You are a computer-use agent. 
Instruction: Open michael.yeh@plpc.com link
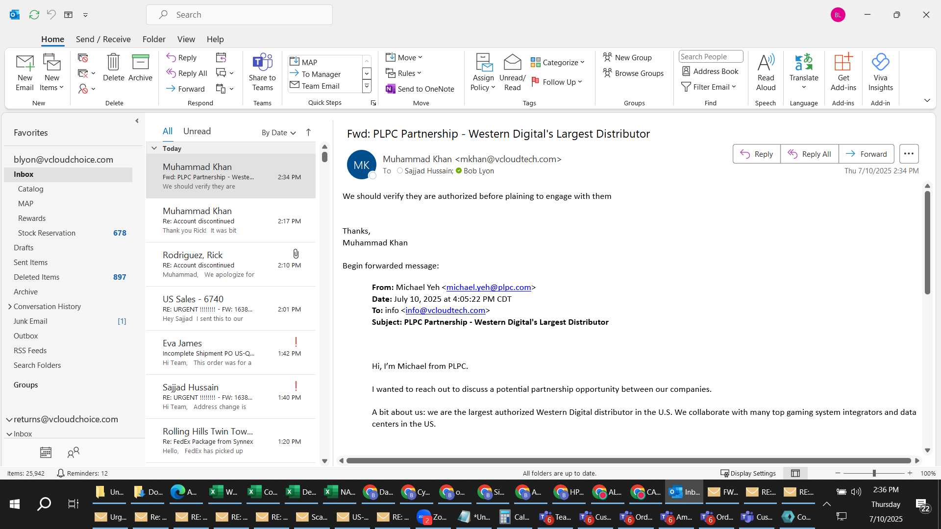pyautogui.click(x=489, y=288)
